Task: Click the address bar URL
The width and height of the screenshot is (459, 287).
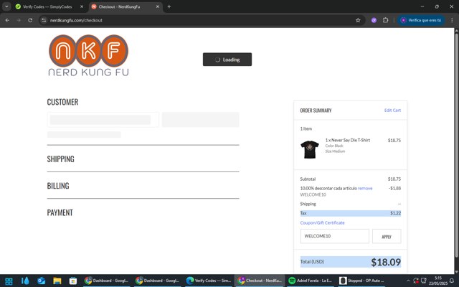Action: (76, 20)
